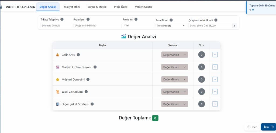Expand the Diğer Şirket Stratejisi row

click(x=215, y=104)
